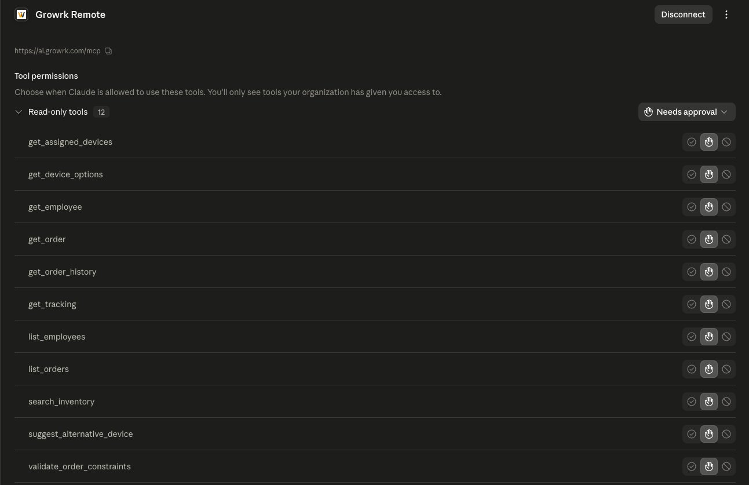Copy the ai.growrk.com/mcp URL
The image size is (749, 485).
point(108,51)
